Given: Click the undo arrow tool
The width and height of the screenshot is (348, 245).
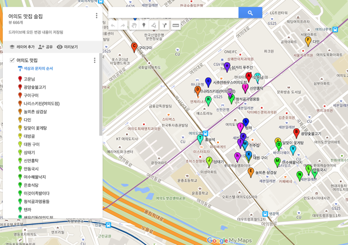Looking at the screenshot, I should coord(113,25).
